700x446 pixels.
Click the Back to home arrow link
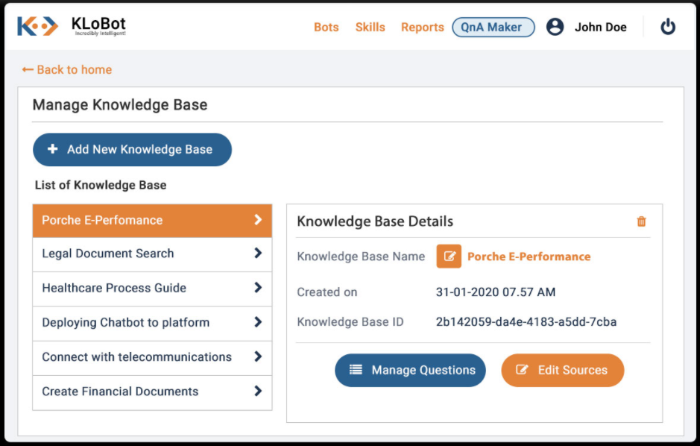coord(67,69)
